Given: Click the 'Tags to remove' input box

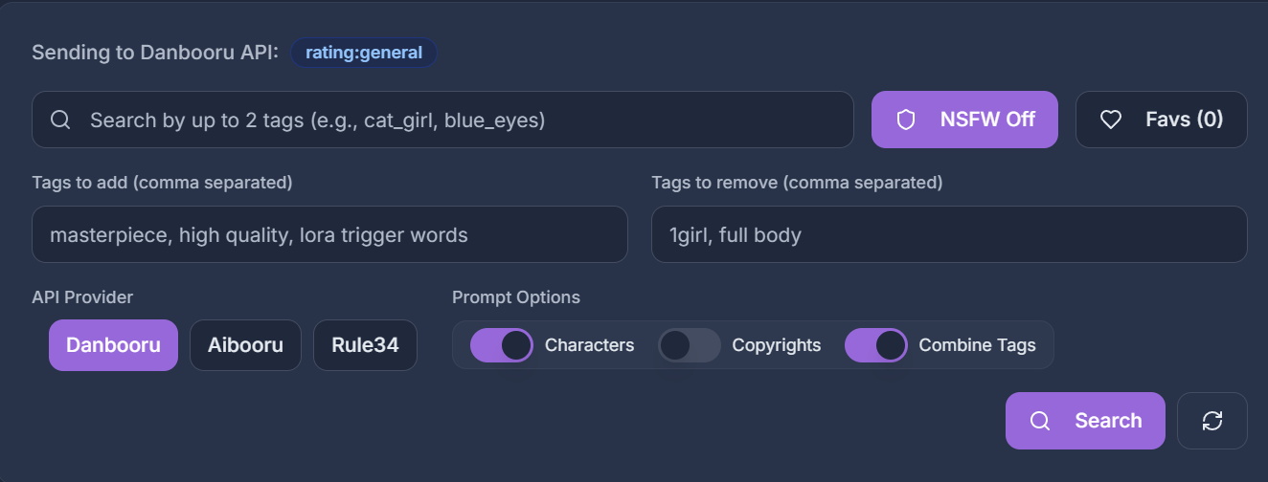Looking at the screenshot, I should (949, 234).
